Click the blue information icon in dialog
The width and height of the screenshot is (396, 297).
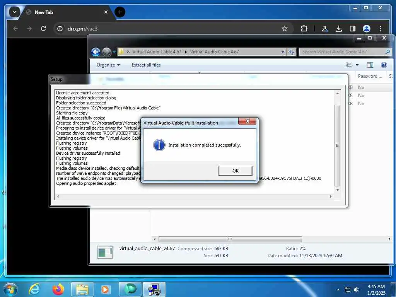pyautogui.click(x=159, y=145)
